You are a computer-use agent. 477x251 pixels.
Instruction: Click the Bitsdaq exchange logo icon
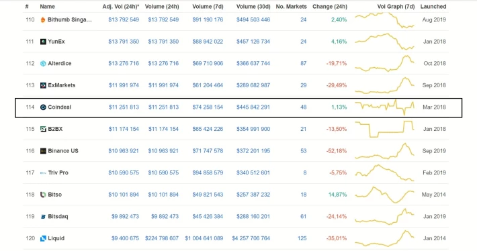click(x=43, y=217)
